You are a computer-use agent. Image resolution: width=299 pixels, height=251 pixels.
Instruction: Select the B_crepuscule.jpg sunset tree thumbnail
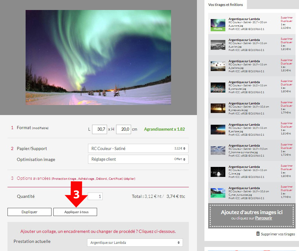coord(218,108)
